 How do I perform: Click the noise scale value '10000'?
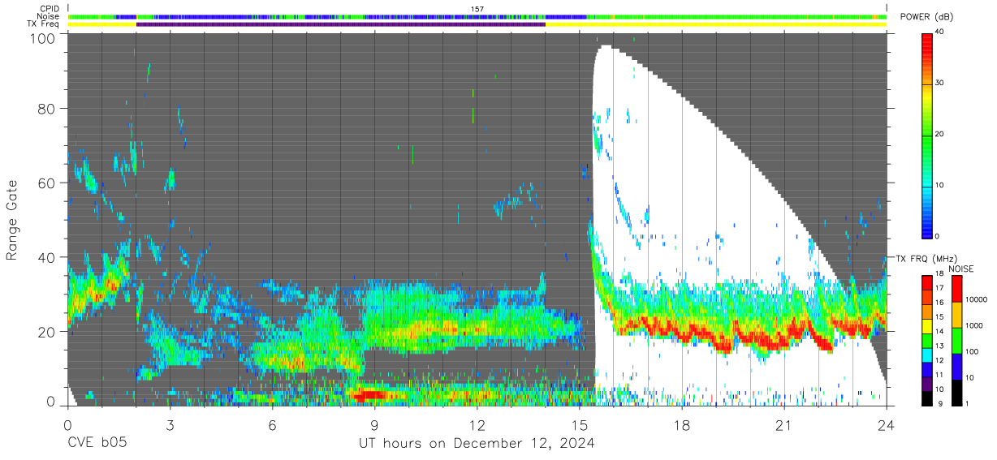point(977,299)
